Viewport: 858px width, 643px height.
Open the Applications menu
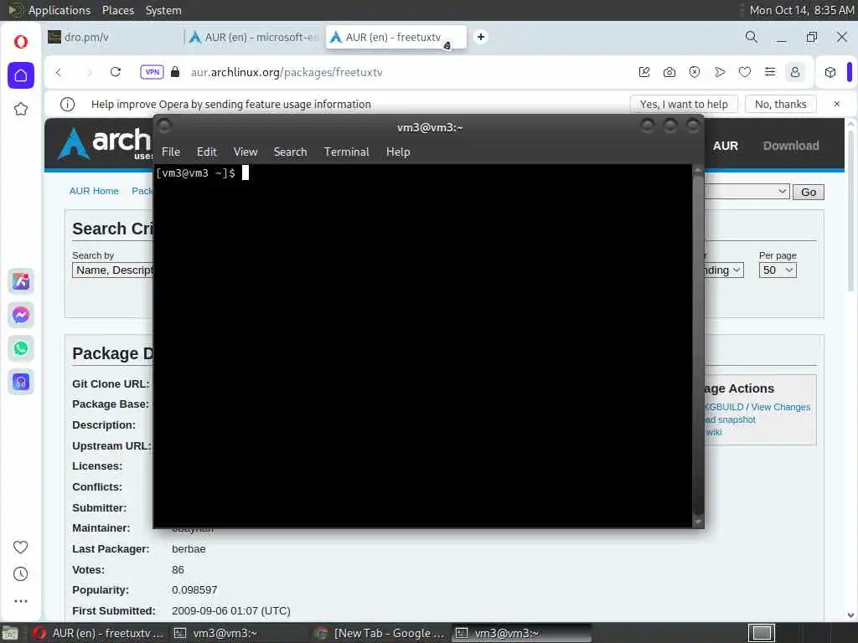point(49,10)
